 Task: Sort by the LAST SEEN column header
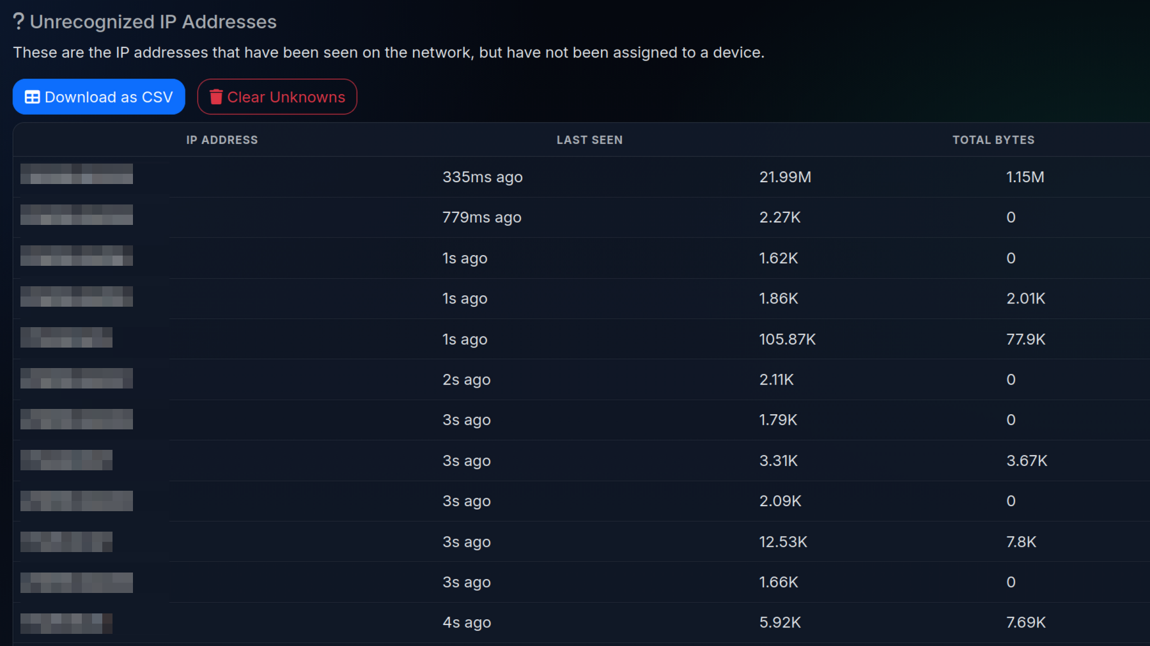point(589,140)
